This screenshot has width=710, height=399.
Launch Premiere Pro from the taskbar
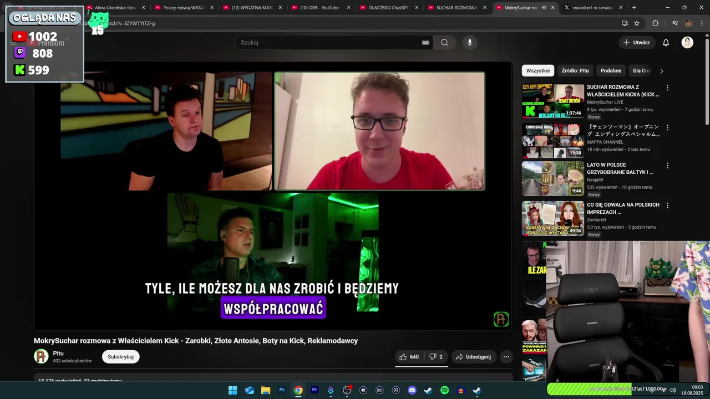(x=315, y=390)
